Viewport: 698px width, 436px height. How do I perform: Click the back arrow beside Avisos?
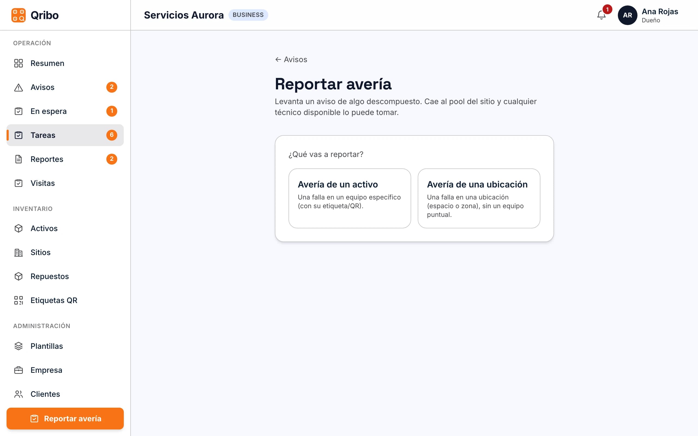click(x=278, y=59)
